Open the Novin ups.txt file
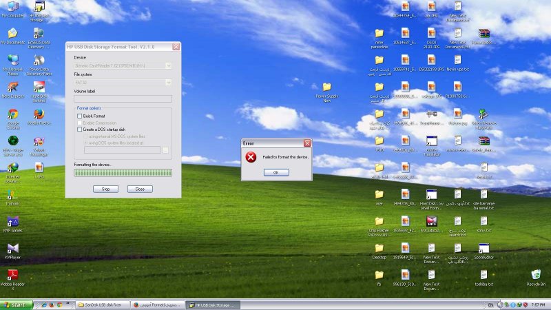 (457, 63)
